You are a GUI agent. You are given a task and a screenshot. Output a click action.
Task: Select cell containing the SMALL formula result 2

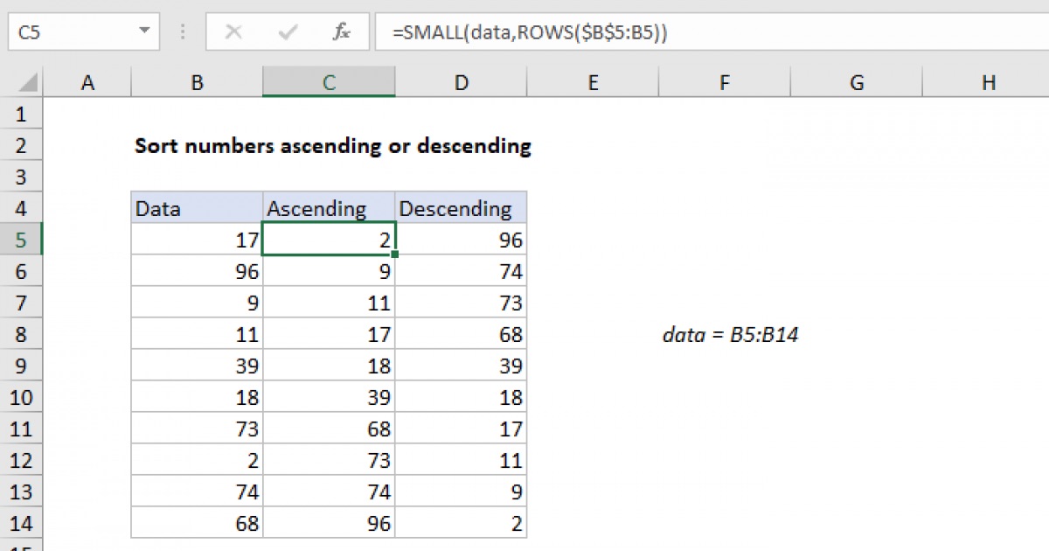[x=328, y=240]
